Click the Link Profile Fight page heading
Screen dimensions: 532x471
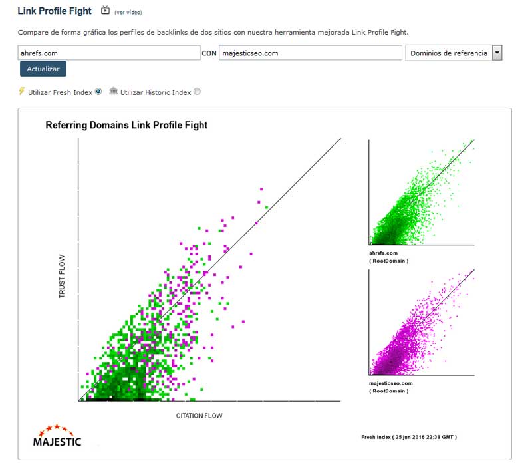coord(55,11)
